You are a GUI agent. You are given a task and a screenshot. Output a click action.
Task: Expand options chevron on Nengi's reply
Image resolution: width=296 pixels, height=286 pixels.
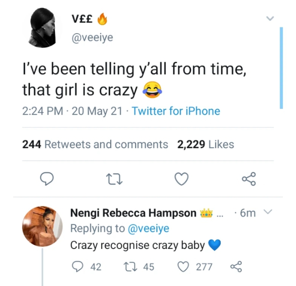point(267,213)
